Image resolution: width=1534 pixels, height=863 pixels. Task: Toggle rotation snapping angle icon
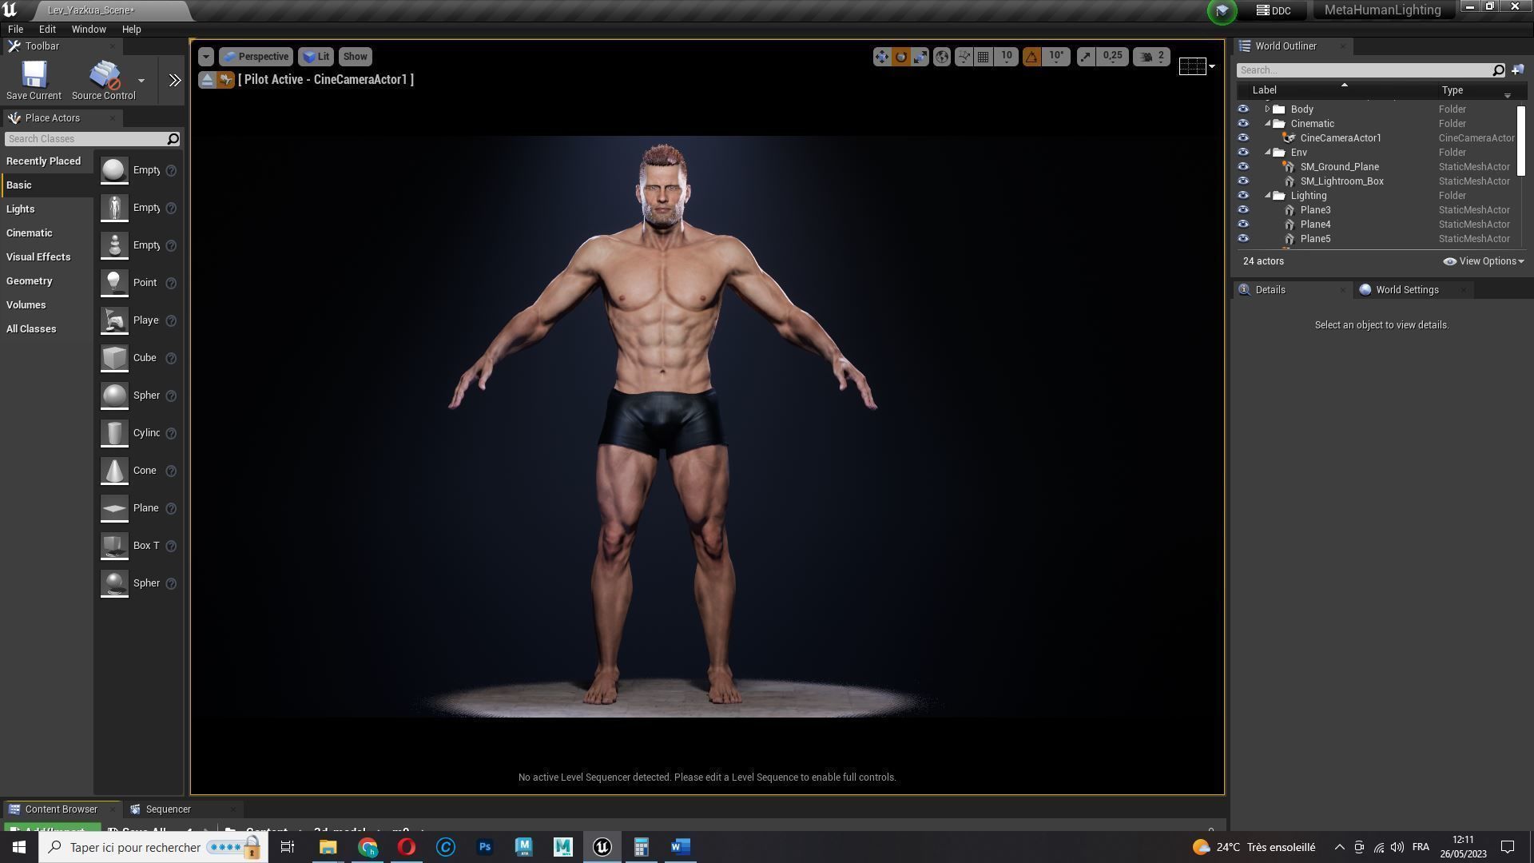click(1031, 57)
